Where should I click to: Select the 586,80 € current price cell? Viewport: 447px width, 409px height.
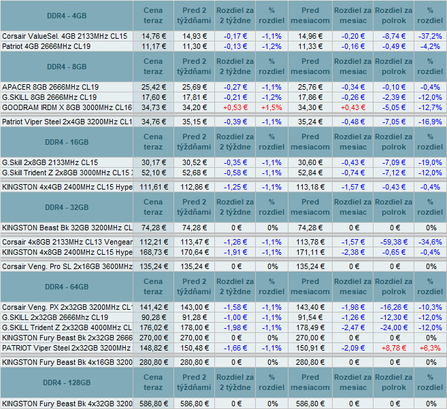[x=153, y=404]
